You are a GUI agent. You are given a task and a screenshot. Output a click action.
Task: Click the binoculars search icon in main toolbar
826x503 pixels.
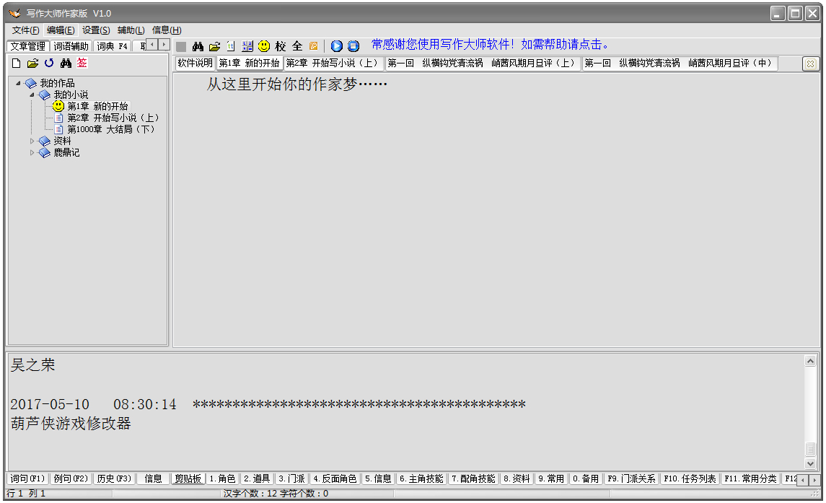(198, 46)
